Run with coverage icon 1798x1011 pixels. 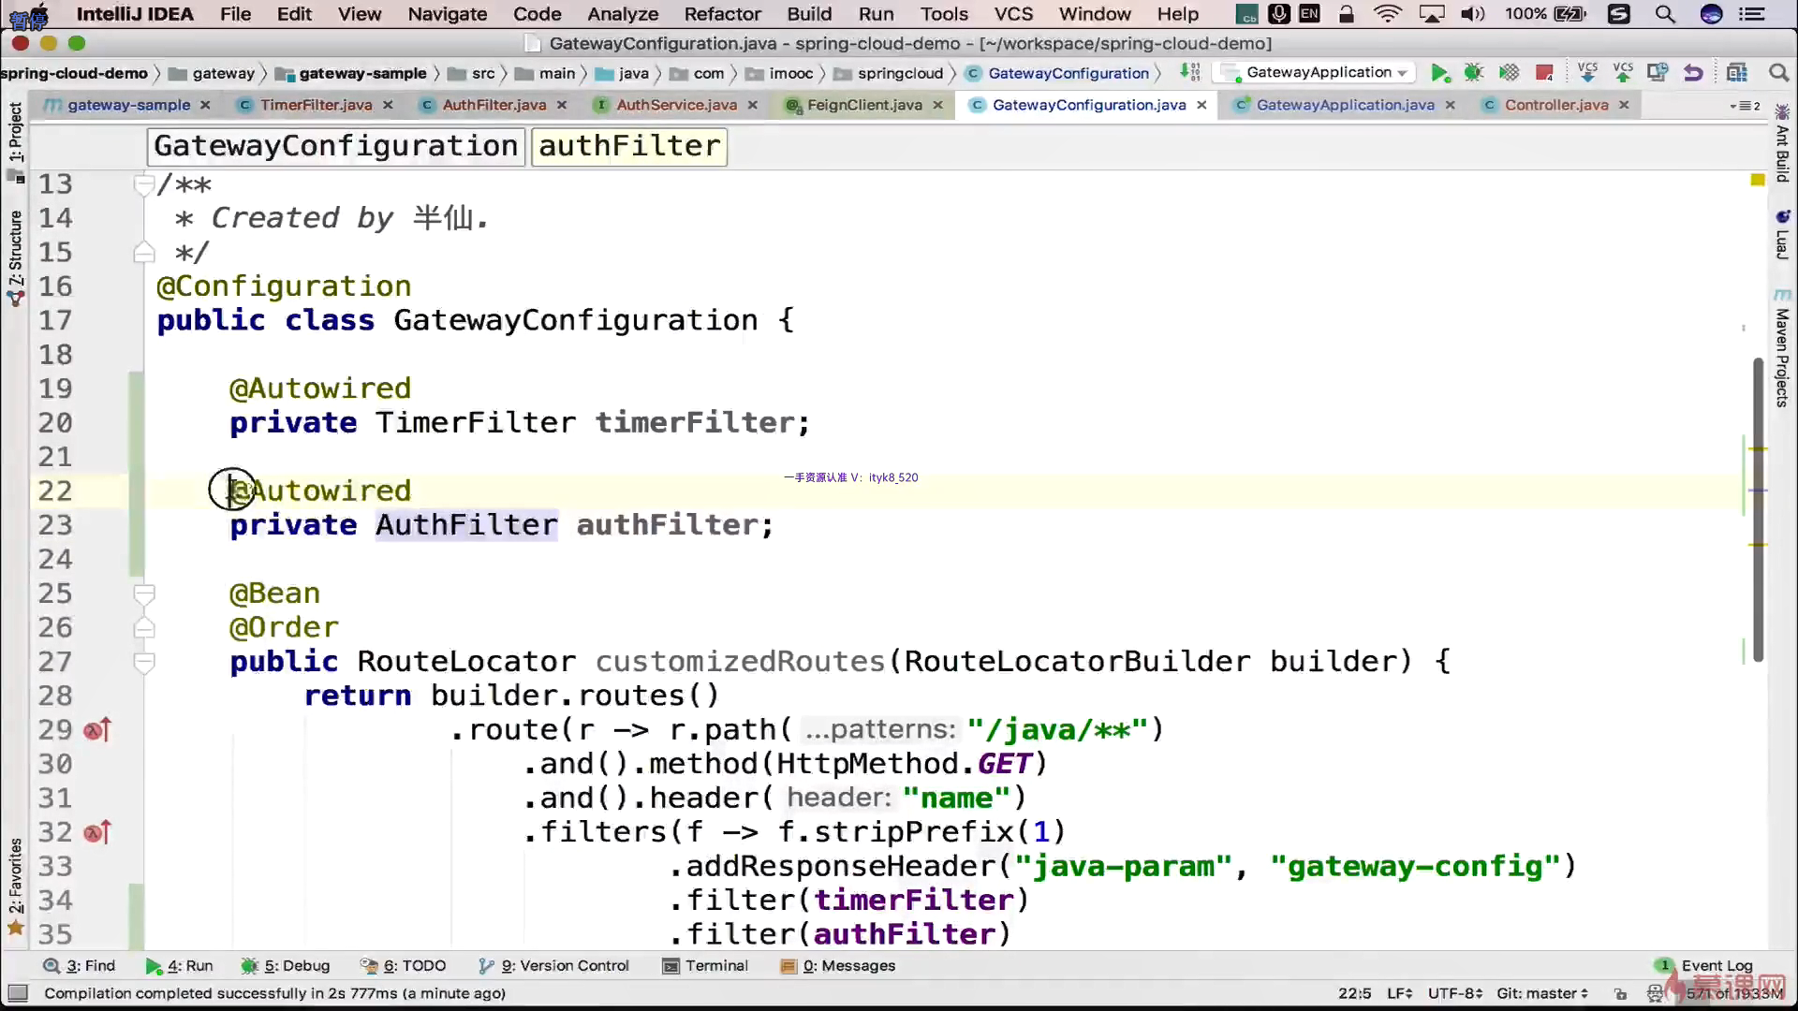pyautogui.click(x=1509, y=73)
